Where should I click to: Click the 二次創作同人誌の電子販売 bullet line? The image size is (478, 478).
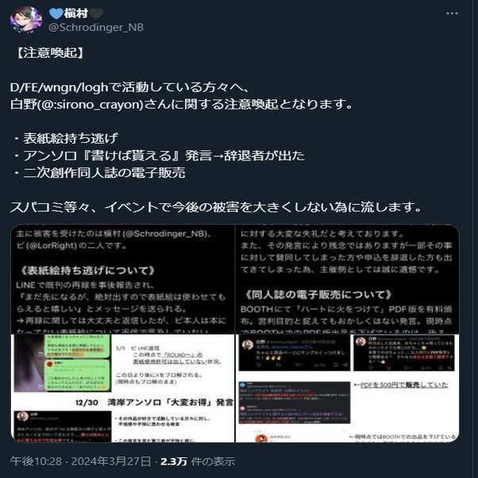(99, 173)
